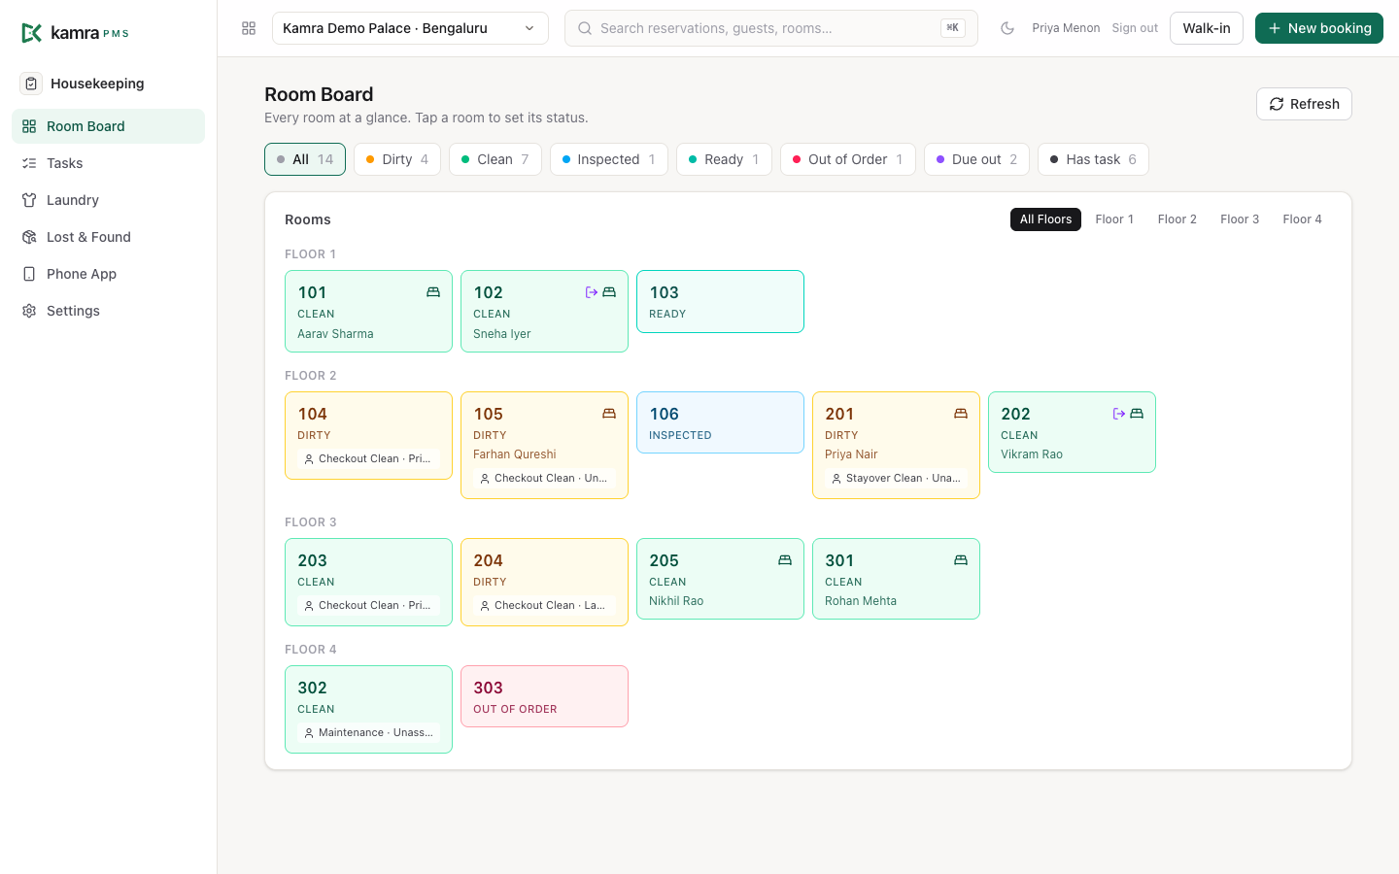Toggle dark mode moon icon
This screenshot has height=874, width=1399.
click(1007, 28)
